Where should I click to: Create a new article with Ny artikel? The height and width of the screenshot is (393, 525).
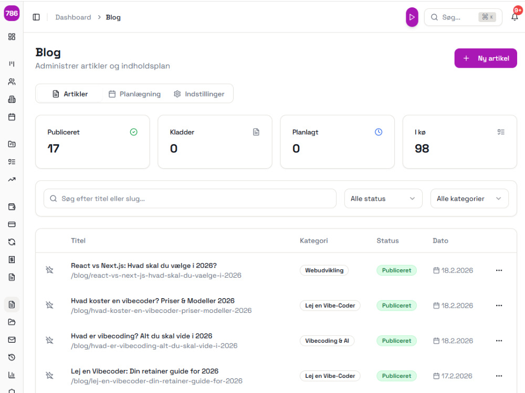pyautogui.click(x=486, y=58)
